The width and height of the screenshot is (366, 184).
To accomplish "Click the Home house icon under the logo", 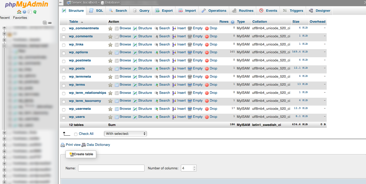I will [19, 12].
